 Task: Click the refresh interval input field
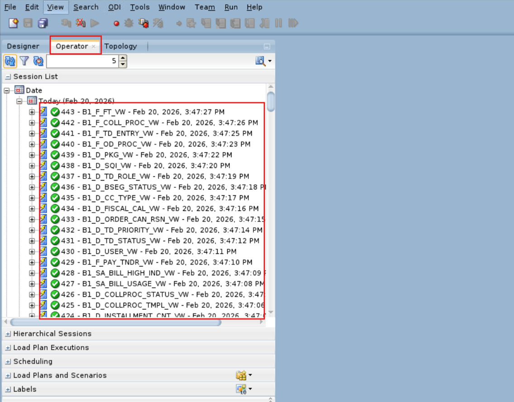83,61
